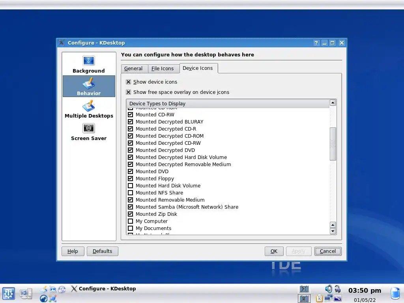Click the Cancel button
The height and width of the screenshot is (303, 404).
(328, 251)
